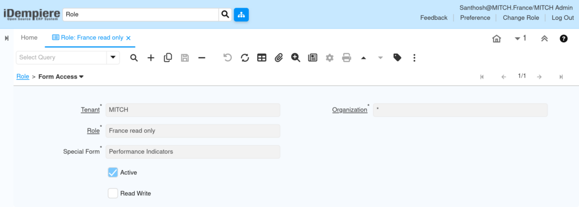This screenshot has width=579, height=207.
Task: Refresh the record with the requery icon
Action: click(245, 58)
